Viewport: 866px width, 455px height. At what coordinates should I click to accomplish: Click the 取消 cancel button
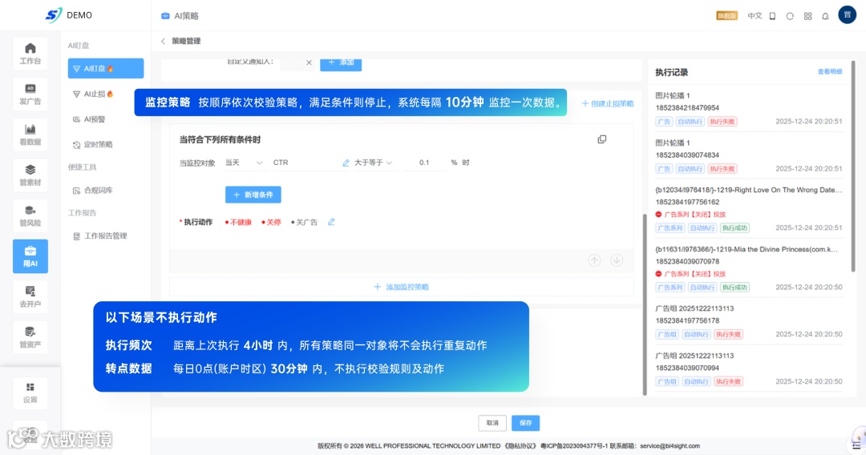tap(492, 423)
